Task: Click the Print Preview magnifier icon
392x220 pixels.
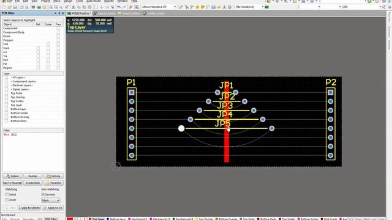Action: (x=27, y=7)
